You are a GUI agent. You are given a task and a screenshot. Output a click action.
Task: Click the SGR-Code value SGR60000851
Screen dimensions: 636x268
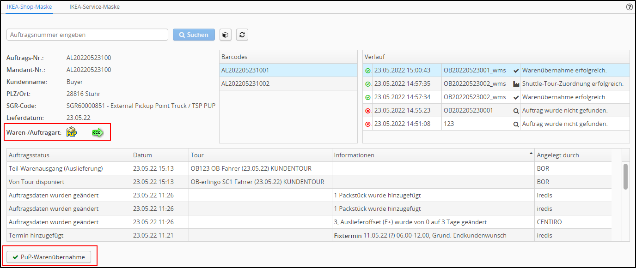[141, 106]
